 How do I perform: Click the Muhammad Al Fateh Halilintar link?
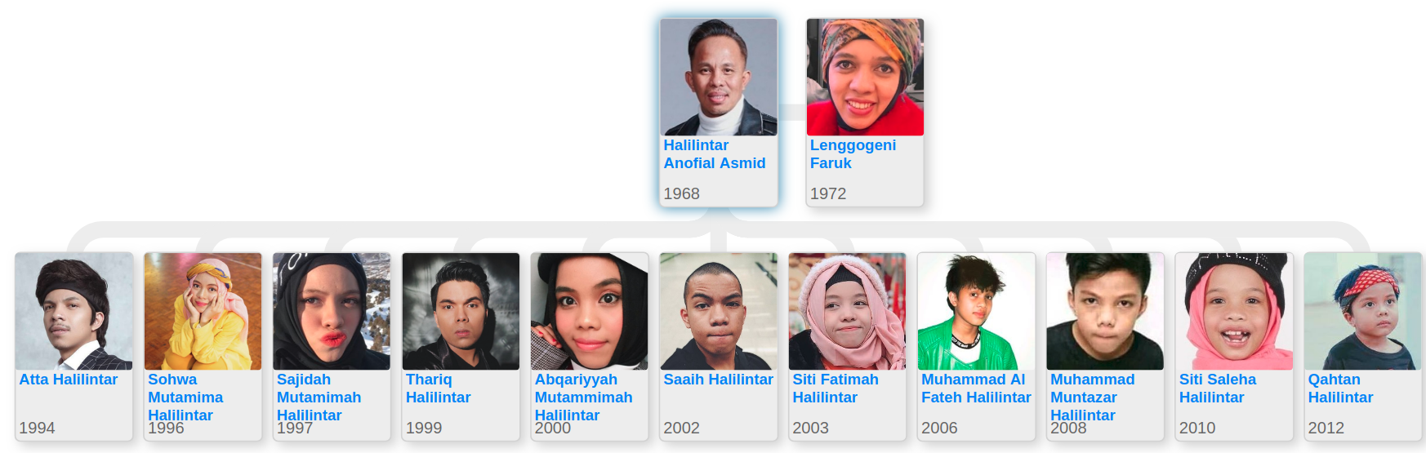[x=976, y=389]
